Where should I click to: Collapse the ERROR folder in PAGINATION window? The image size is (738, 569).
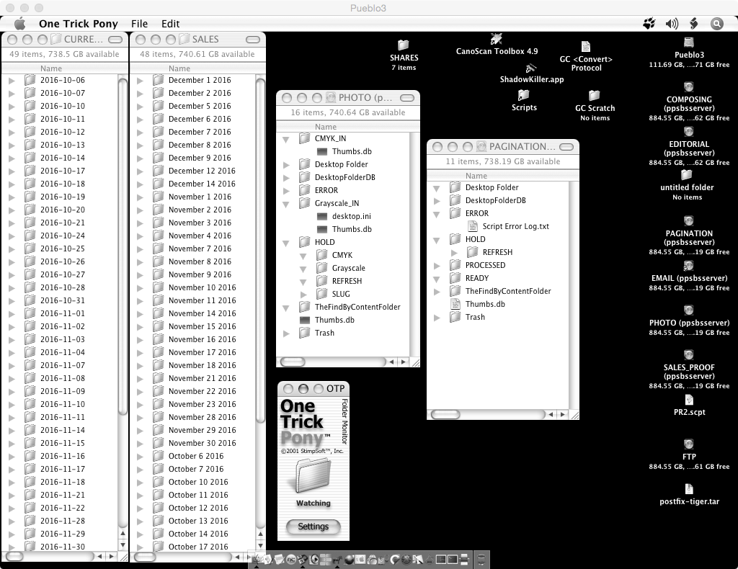pos(436,214)
